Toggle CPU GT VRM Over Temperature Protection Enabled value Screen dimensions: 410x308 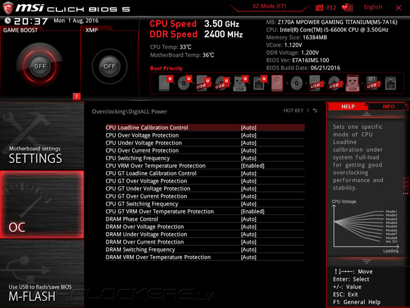[253, 212]
